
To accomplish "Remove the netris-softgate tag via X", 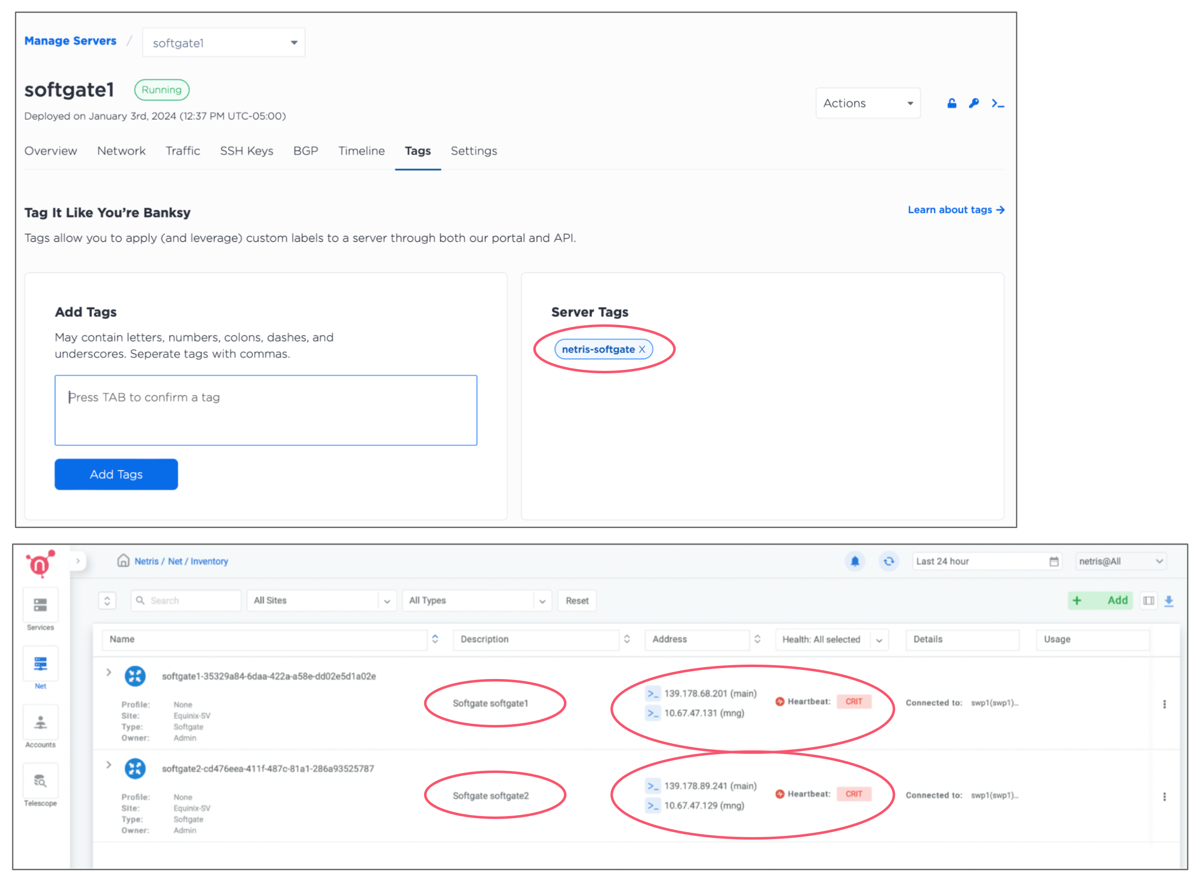I will [642, 349].
